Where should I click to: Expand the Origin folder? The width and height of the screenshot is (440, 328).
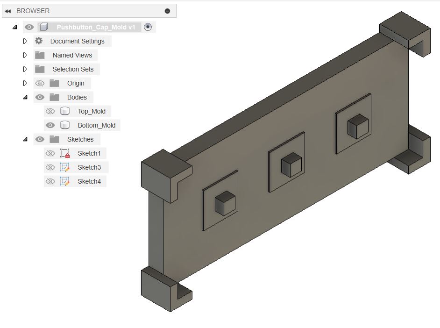pos(25,83)
